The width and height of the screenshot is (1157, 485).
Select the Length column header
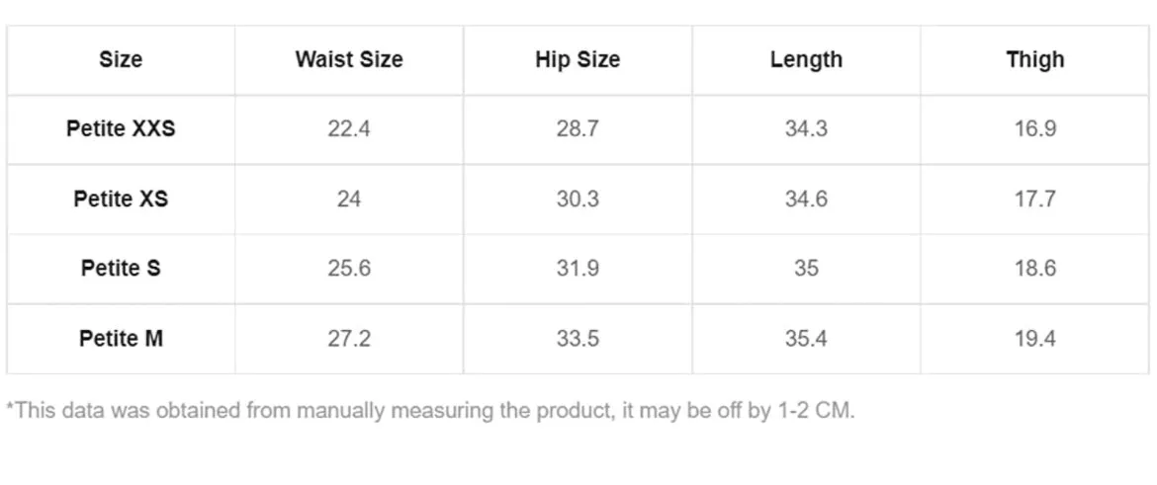click(x=807, y=59)
